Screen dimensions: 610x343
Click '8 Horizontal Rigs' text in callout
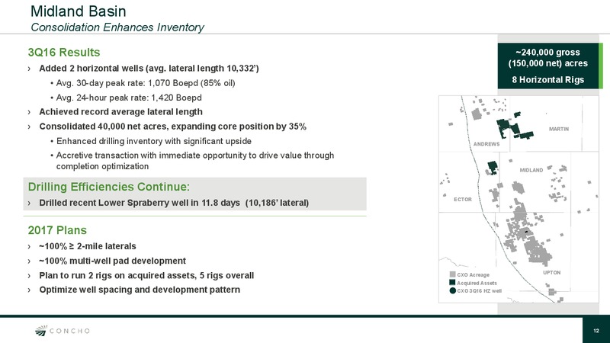pyautogui.click(x=547, y=80)
